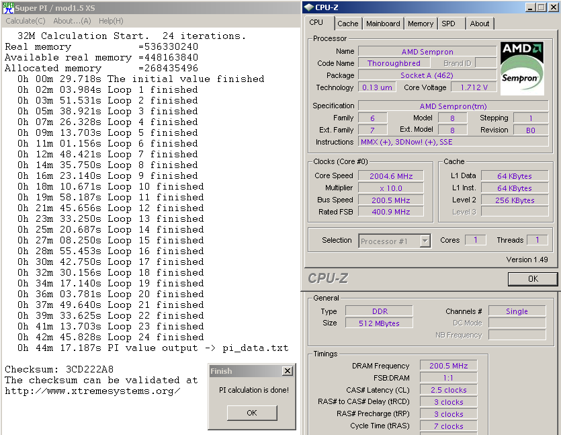The height and width of the screenshot is (435, 561).
Task: Click the Level 2 value 256 KBytes
Action: coord(515,200)
